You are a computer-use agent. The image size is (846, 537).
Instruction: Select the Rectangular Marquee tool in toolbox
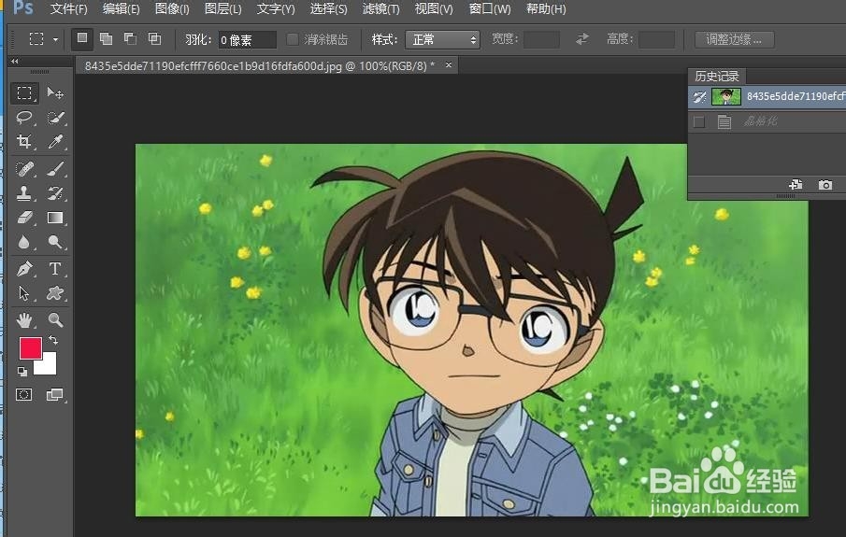tap(24, 92)
